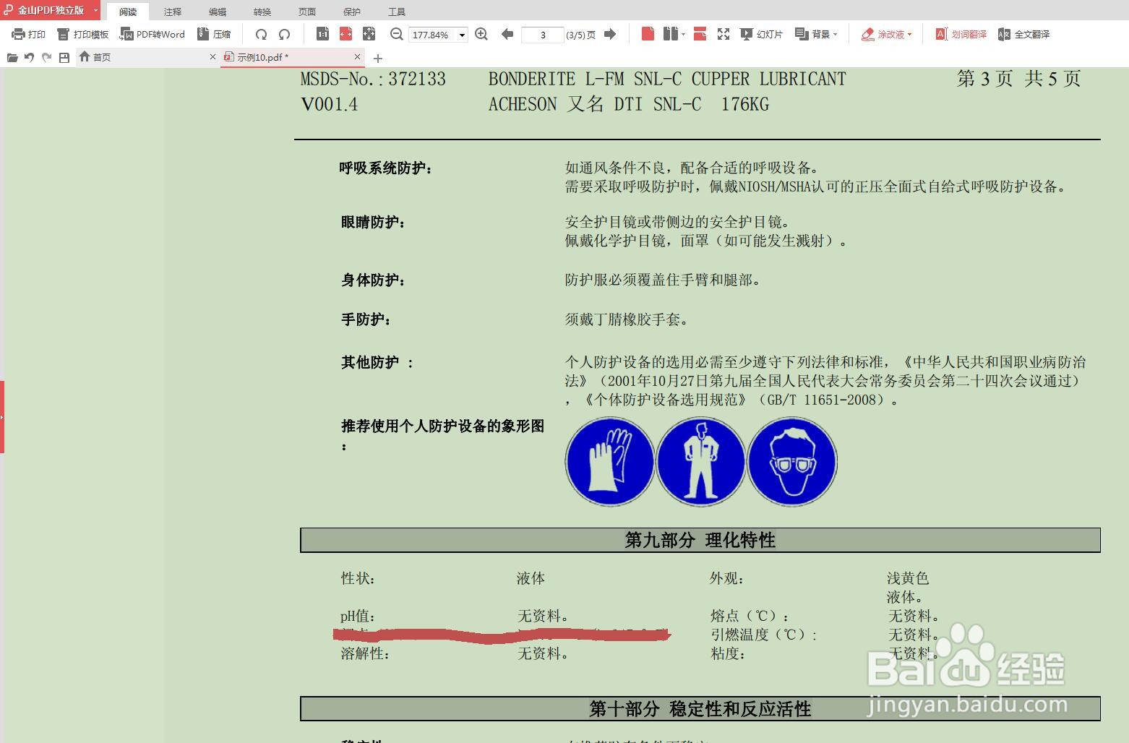Viewport: 1129px width, 743px height.
Task: Click label 呼吸系统防护
Action: 386,168
